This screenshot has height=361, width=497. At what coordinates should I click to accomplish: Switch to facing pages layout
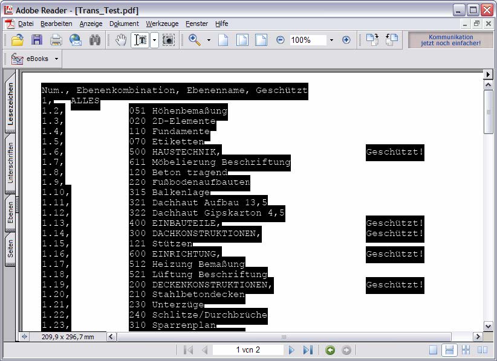click(x=482, y=350)
